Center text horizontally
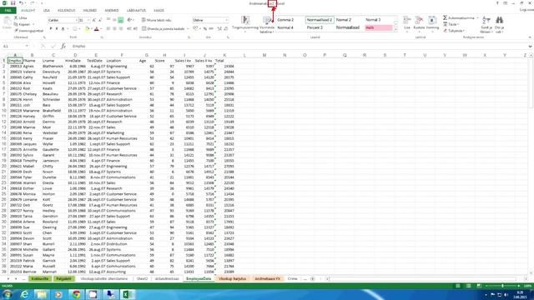 click(x=114, y=29)
